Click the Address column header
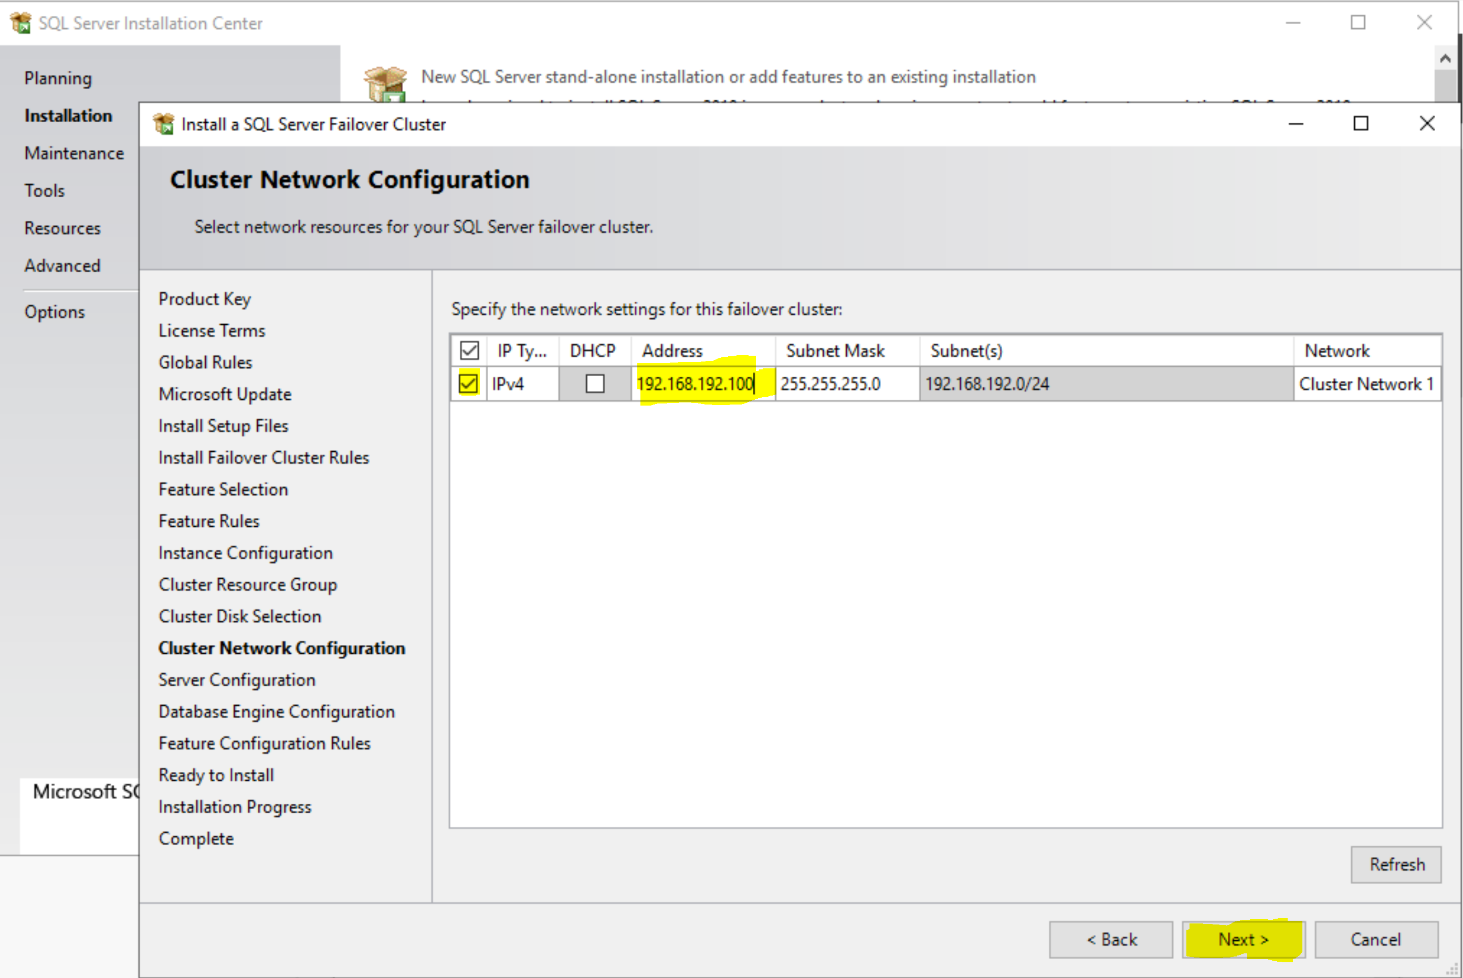Image resolution: width=1463 pixels, height=978 pixels. pos(703,350)
